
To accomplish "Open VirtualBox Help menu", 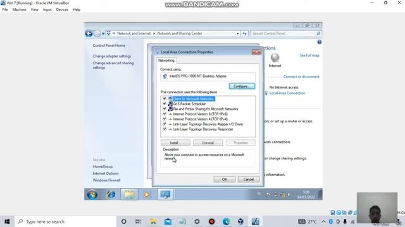I will coord(77,9).
